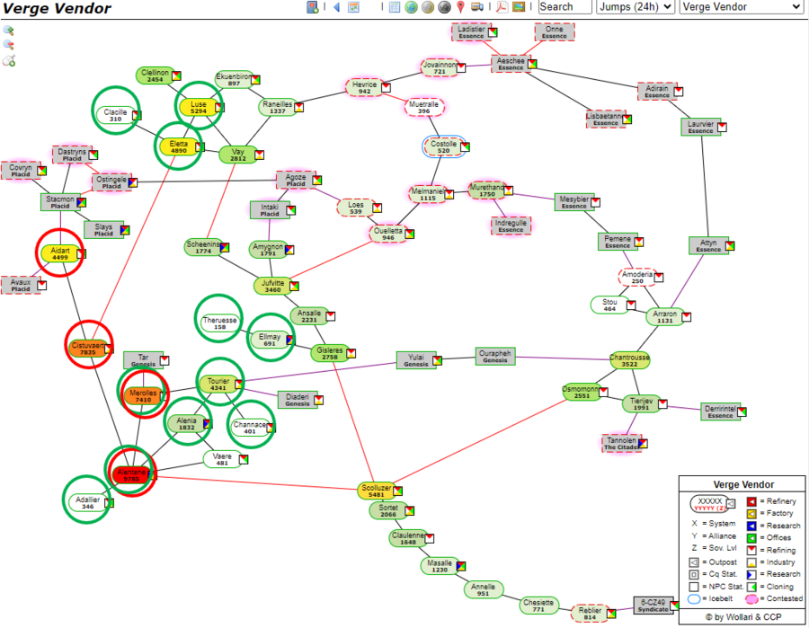809x628 pixels.
Task: Click the Search input field
Action: pyautogui.click(x=564, y=7)
